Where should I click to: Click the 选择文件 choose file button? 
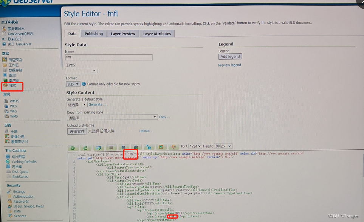[77, 131]
